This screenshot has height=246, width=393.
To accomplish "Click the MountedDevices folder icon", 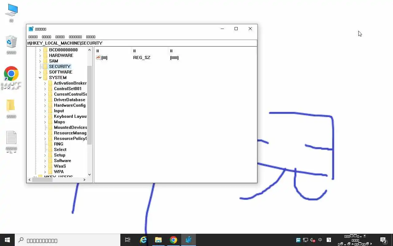I will pos(50,127).
